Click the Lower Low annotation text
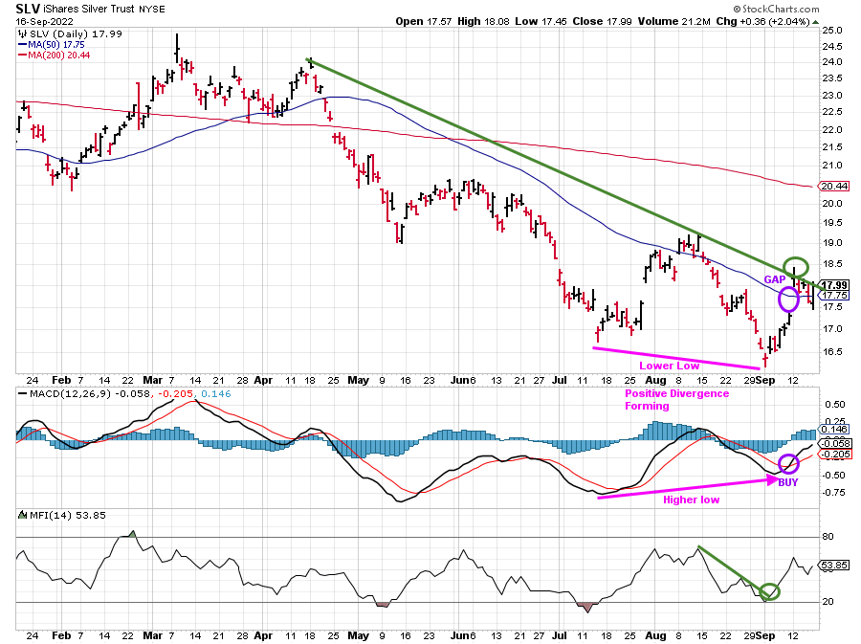This screenshot has width=861, height=644. pos(669,366)
